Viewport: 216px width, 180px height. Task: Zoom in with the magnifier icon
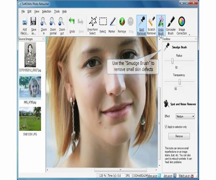click(x=44, y=22)
